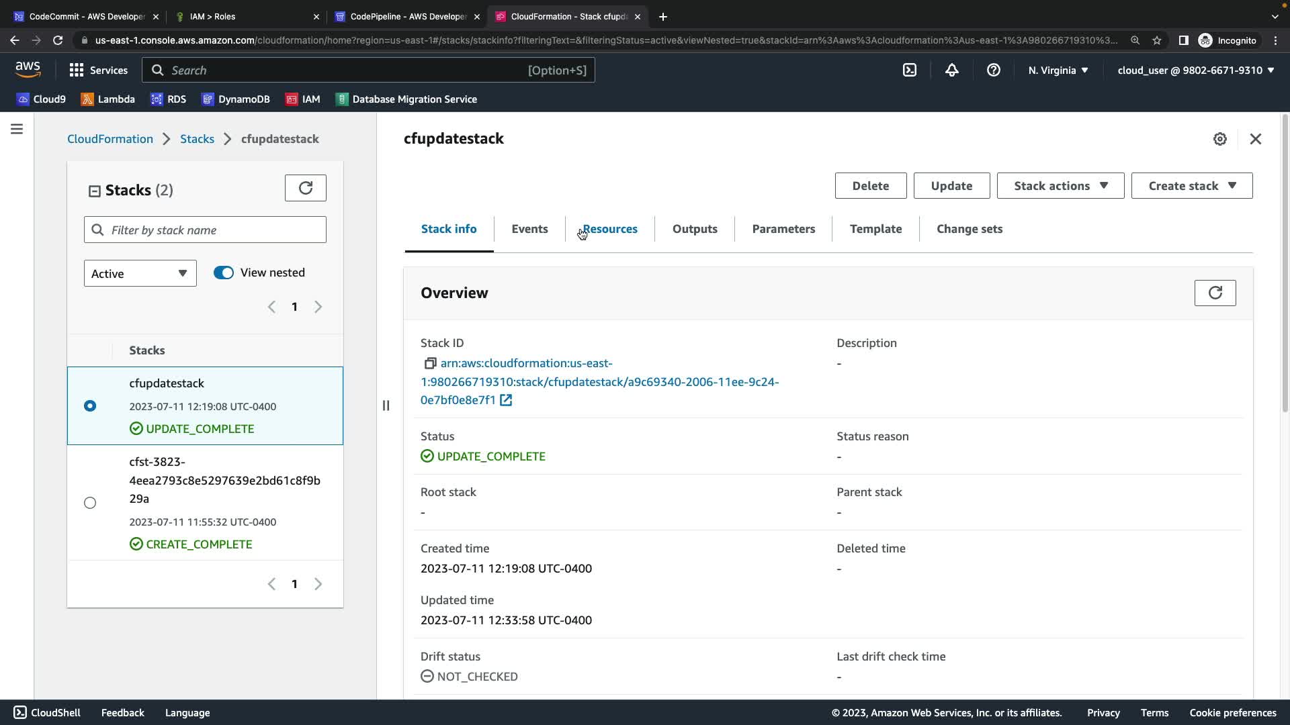Refresh the Overview section
The image size is (1290, 725).
(x=1214, y=293)
